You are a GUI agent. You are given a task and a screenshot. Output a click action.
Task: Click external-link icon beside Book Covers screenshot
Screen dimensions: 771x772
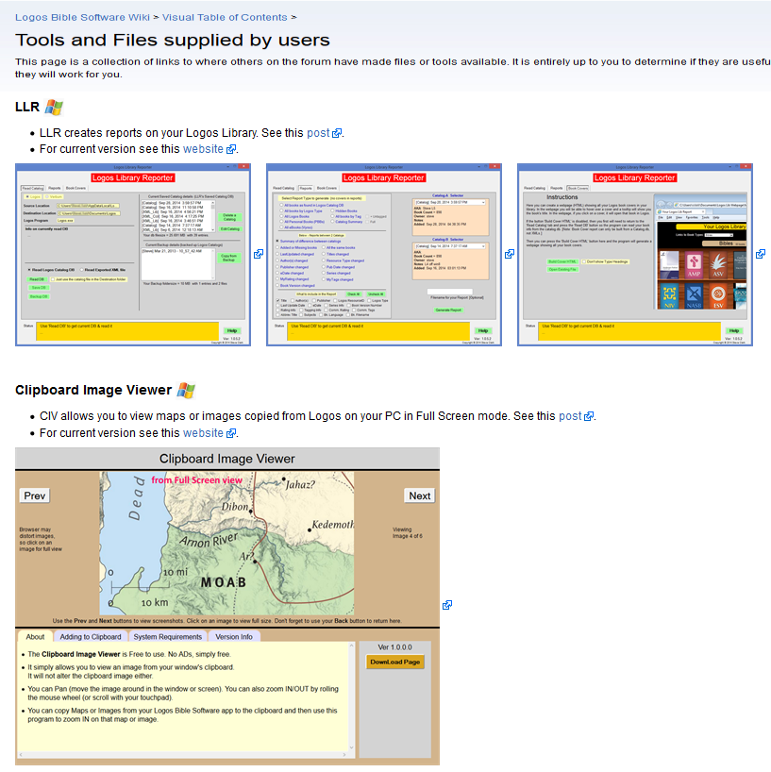761,254
